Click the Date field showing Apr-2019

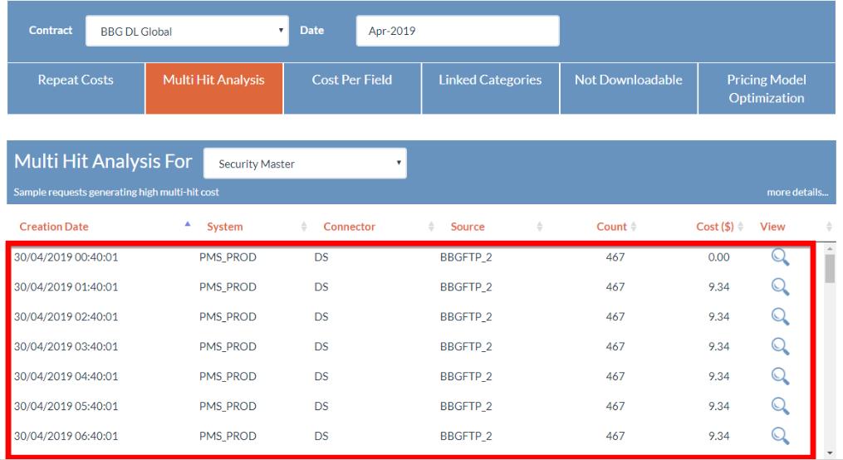[458, 32]
